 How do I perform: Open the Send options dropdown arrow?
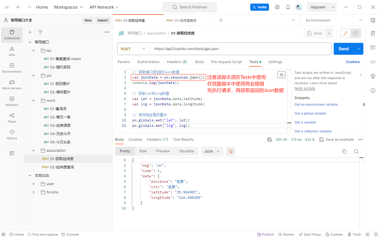[x=359, y=49]
